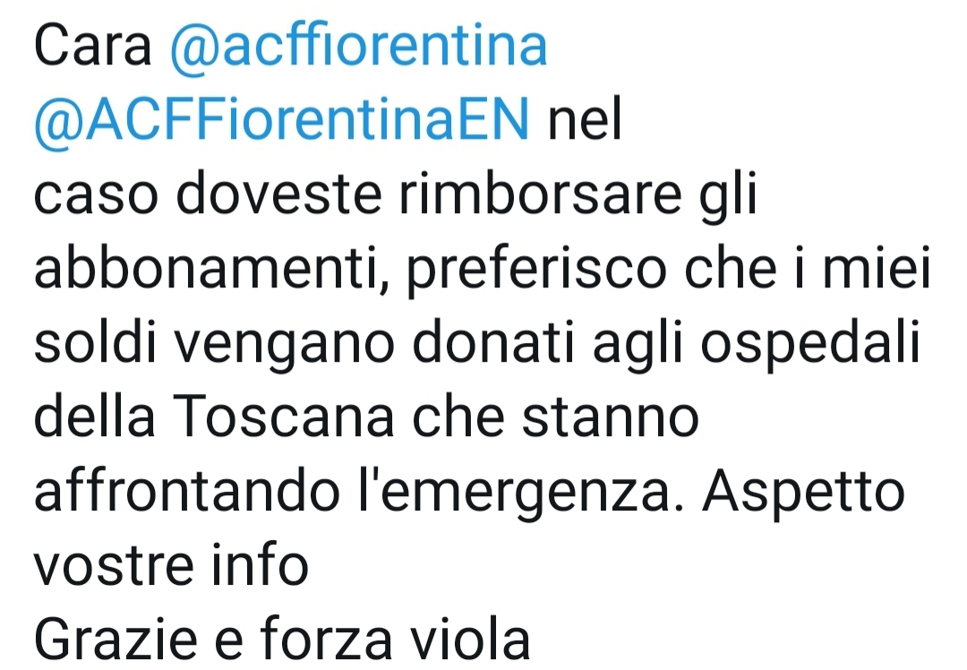Click the word "ospedali" in the tweet
This screenshot has height=670, width=967.
(x=809, y=345)
